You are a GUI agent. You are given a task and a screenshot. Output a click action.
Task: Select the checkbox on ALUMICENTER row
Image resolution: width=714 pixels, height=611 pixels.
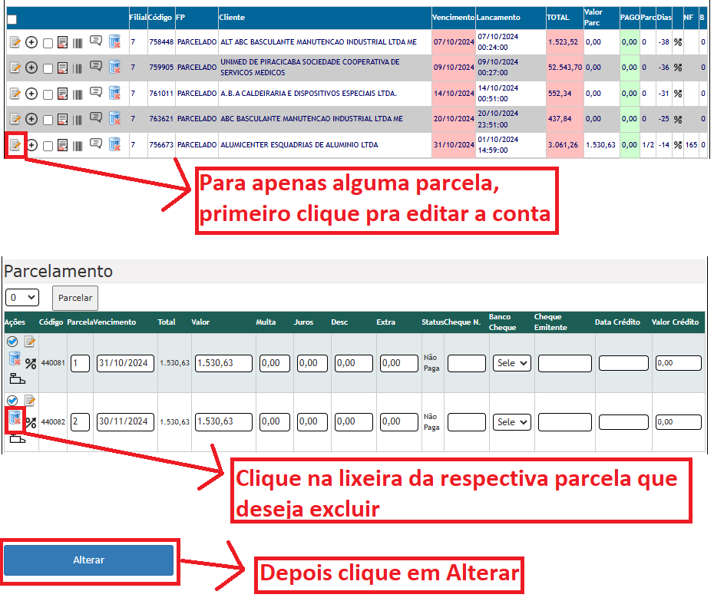click(48, 146)
